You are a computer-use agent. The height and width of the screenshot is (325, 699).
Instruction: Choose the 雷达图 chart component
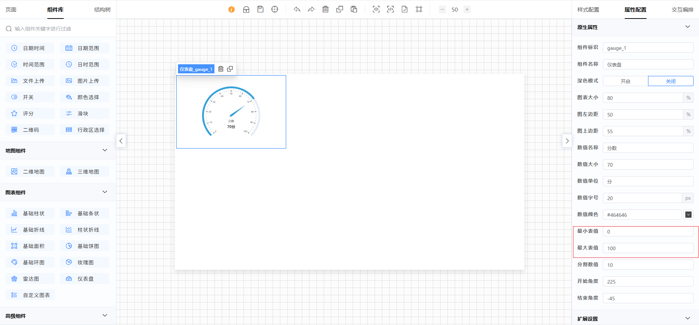coord(31,279)
